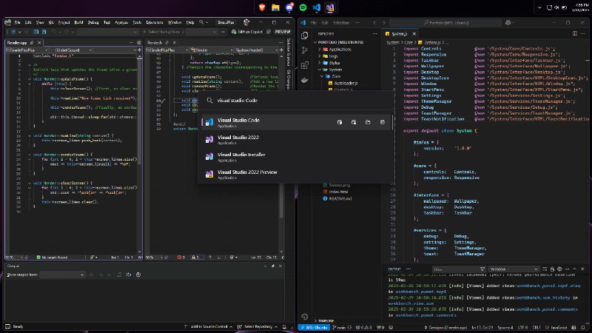Open the Extensions menu in Visual Studio
Viewport: 592px width, 333px height.
tap(155, 22)
